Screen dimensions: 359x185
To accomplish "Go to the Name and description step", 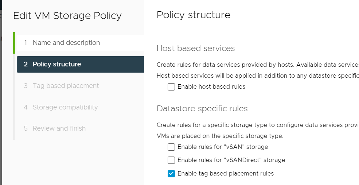I will pos(66,43).
